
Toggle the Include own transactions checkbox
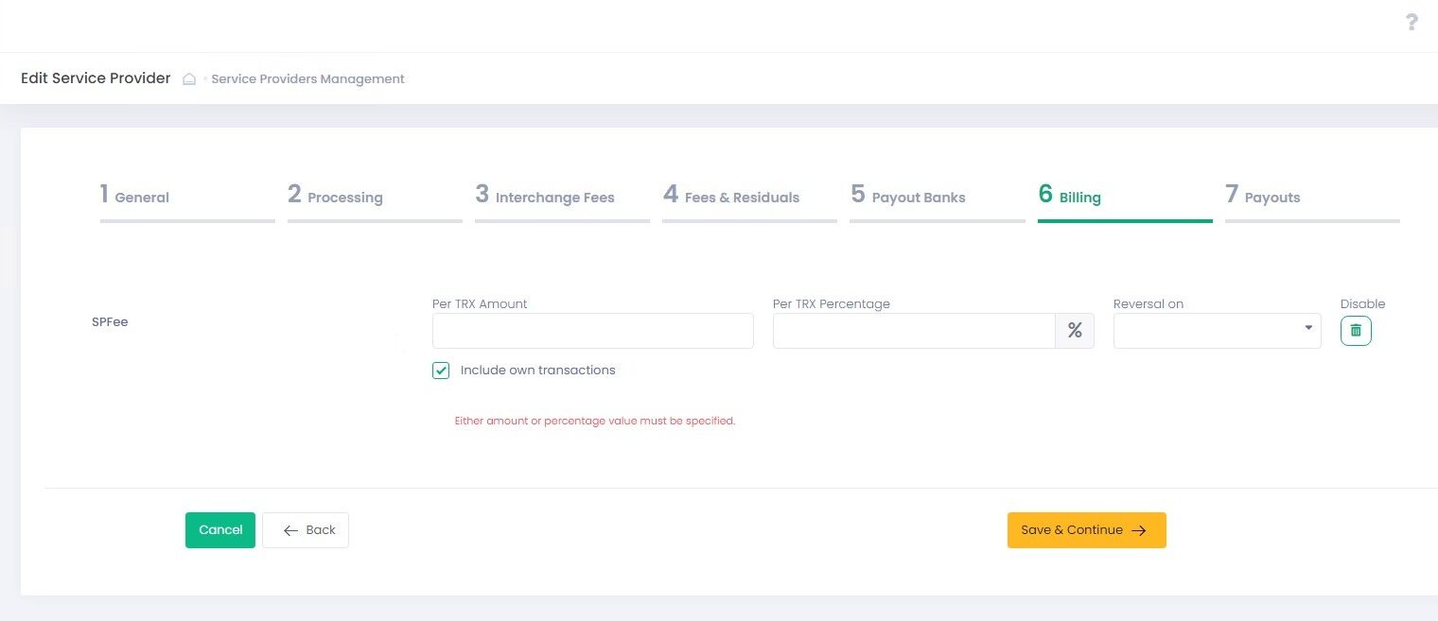441,371
